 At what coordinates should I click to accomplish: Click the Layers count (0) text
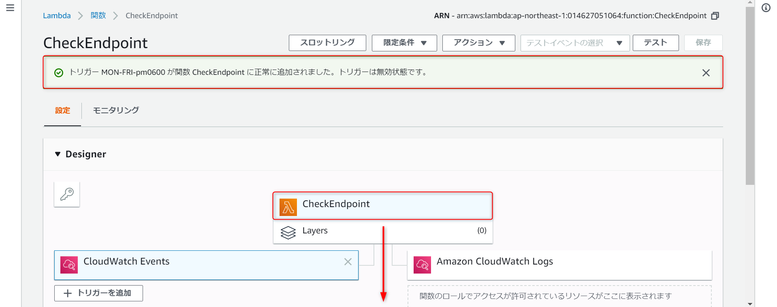pos(482,231)
